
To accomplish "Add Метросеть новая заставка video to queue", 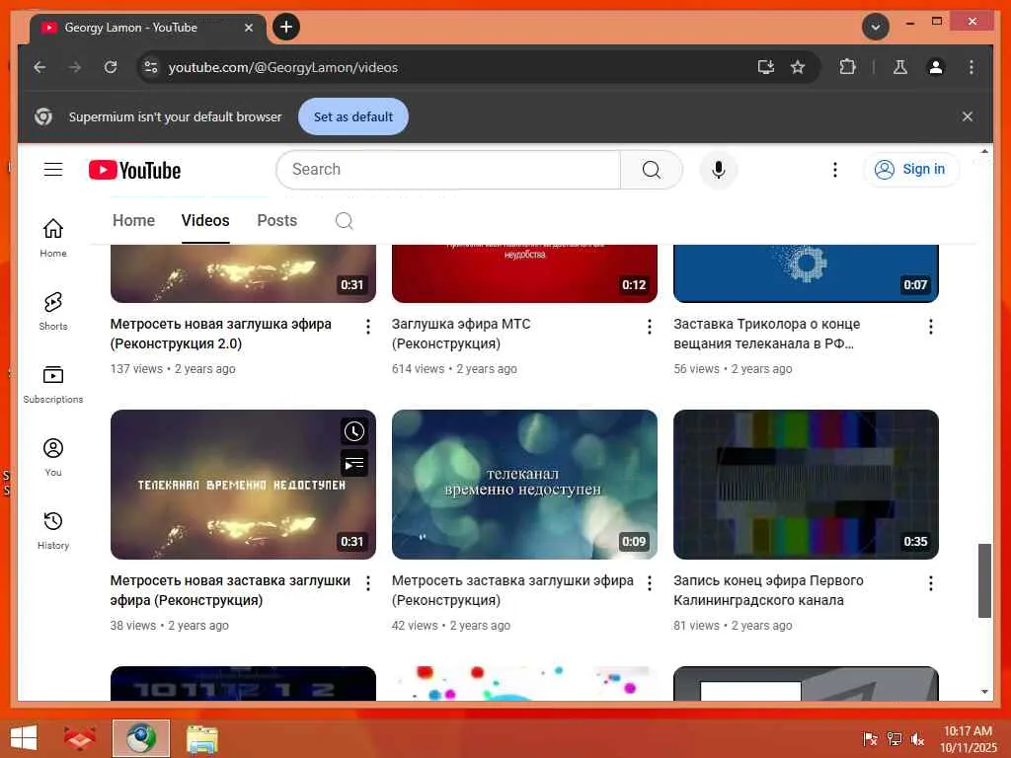I will [x=354, y=464].
